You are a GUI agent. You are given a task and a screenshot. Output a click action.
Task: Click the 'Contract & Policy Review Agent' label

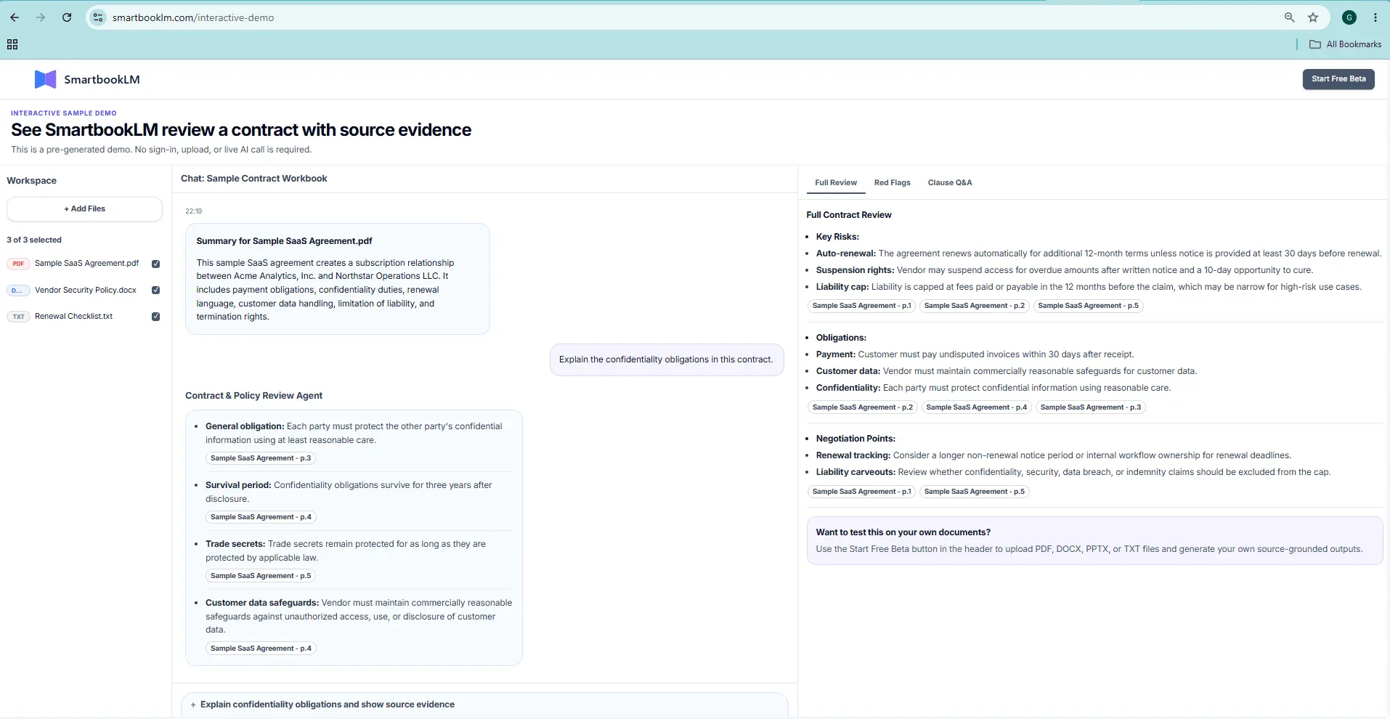[253, 396]
